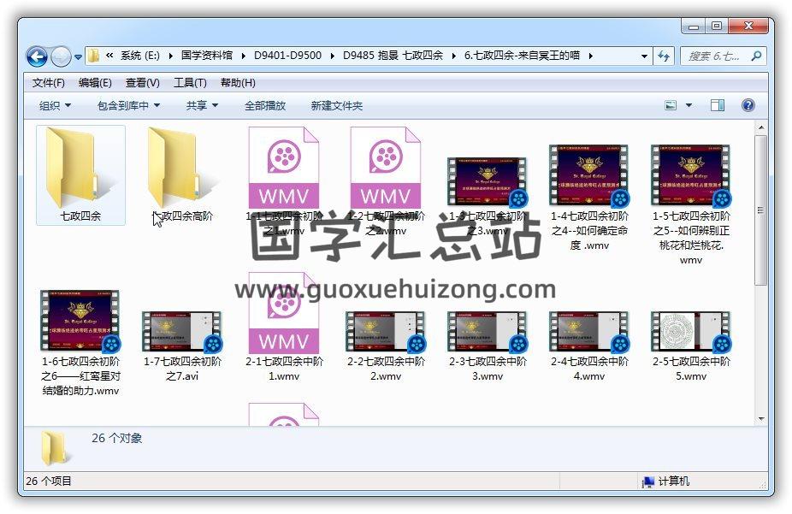Select video 2-5七政四余中阶5.wmv thumbnail
Image resolution: width=792 pixels, height=514 pixels.
point(691,331)
